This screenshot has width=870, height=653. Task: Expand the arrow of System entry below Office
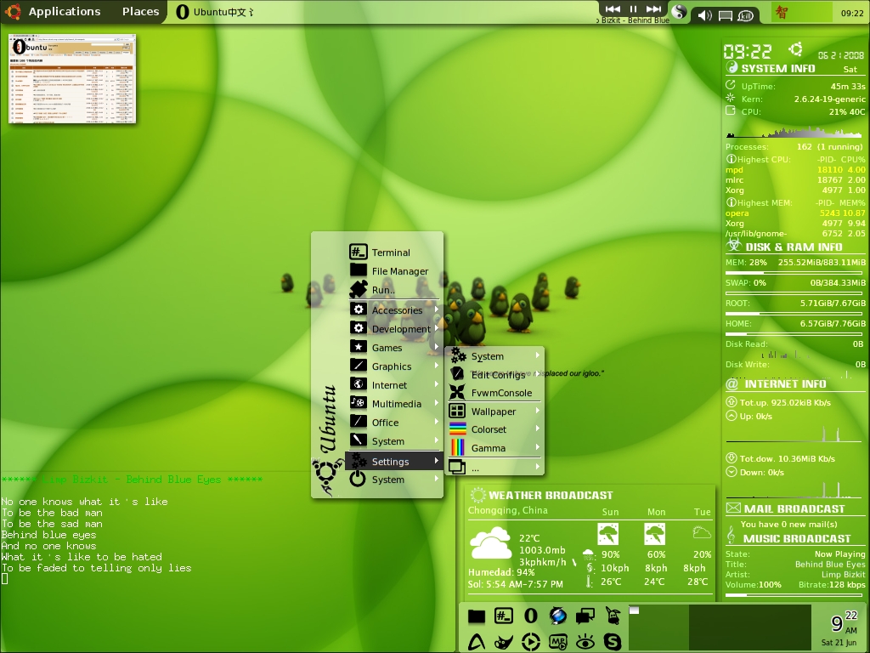[437, 440]
